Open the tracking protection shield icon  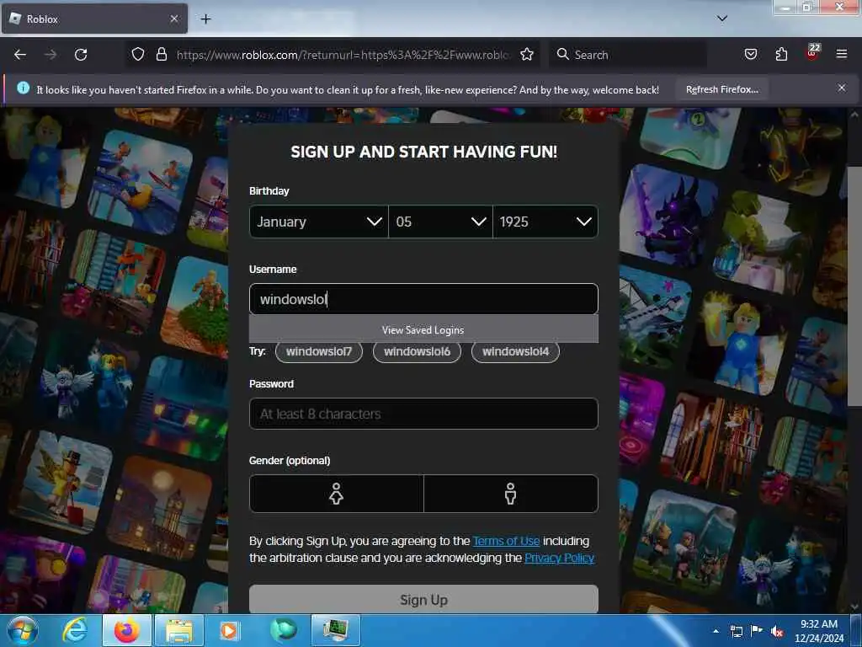(138, 55)
